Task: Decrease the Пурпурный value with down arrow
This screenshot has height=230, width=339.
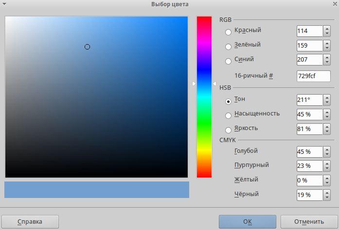Action: [x=327, y=168]
